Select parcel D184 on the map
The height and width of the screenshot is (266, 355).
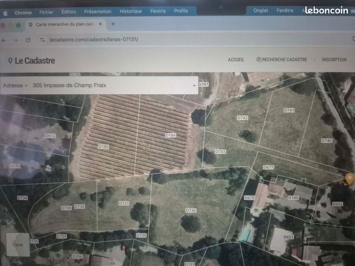click(170, 135)
